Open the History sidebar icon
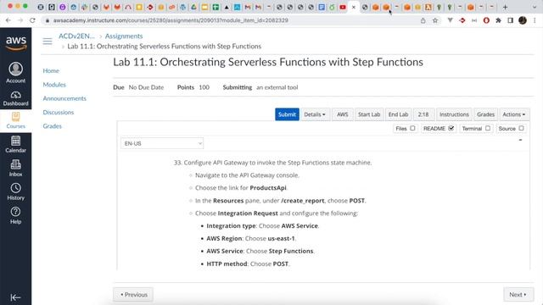The image size is (543, 305). 15,192
